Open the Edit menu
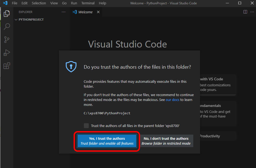The height and width of the screenshot is (168, 256). (24, 3)
